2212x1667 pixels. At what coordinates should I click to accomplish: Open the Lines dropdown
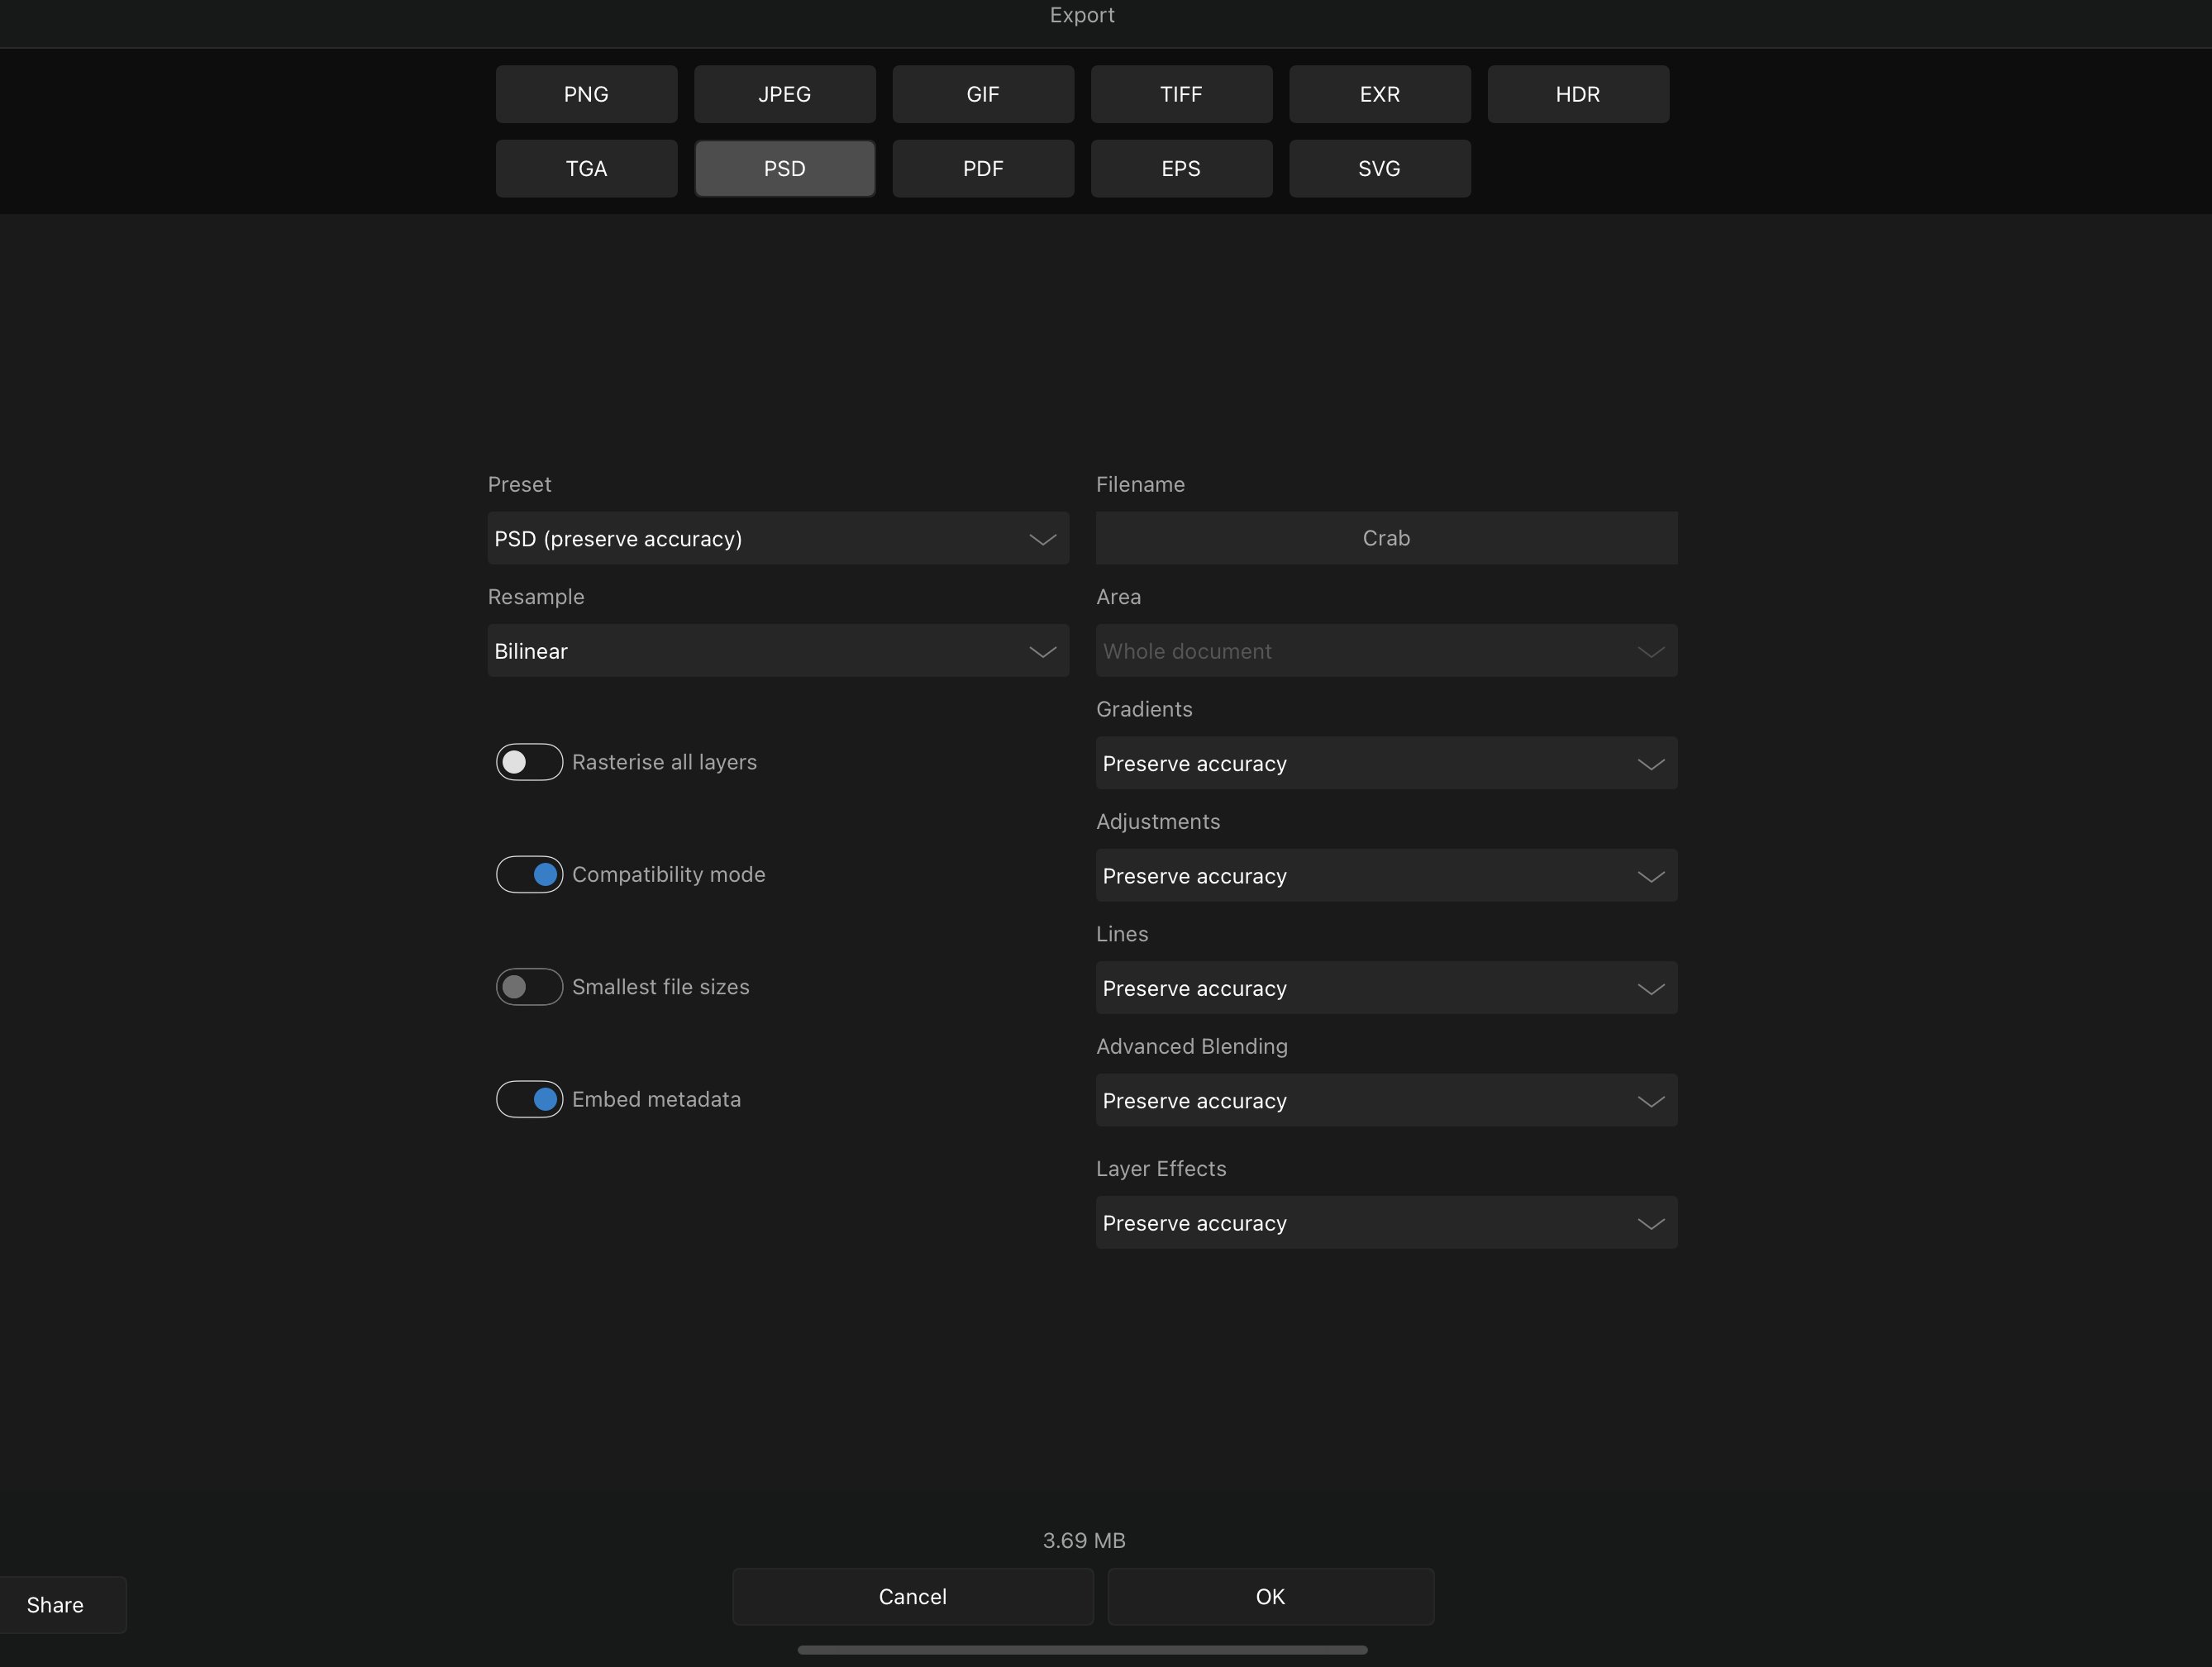[1386, 988]
